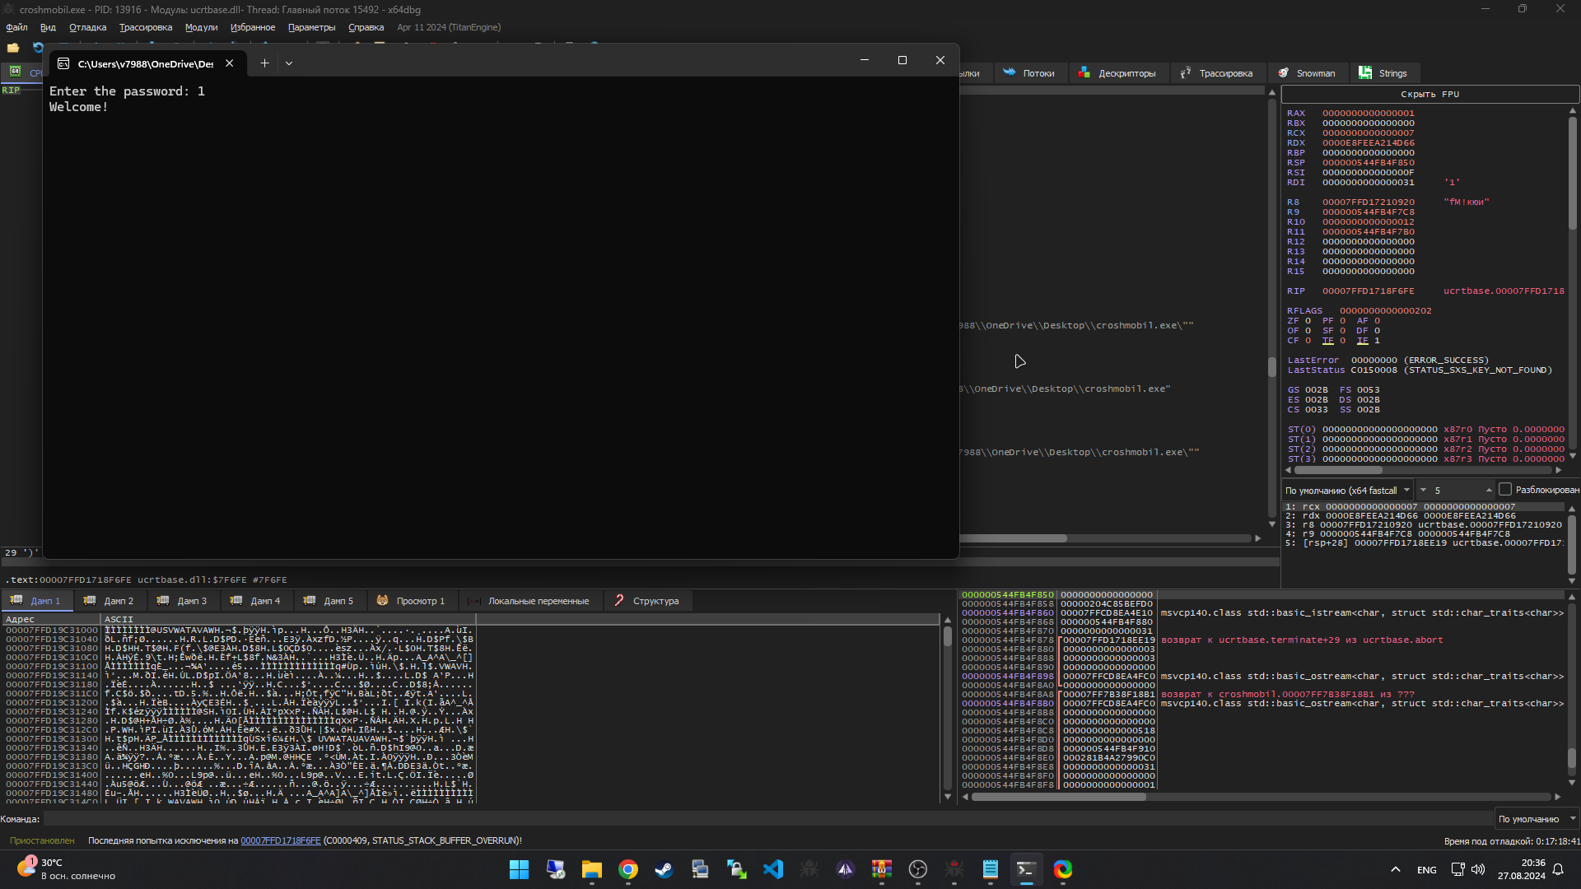Viewport: 1581px width, 889px height.
Task: Open OBS Studio from taskbar
Action: click(917, 869)
